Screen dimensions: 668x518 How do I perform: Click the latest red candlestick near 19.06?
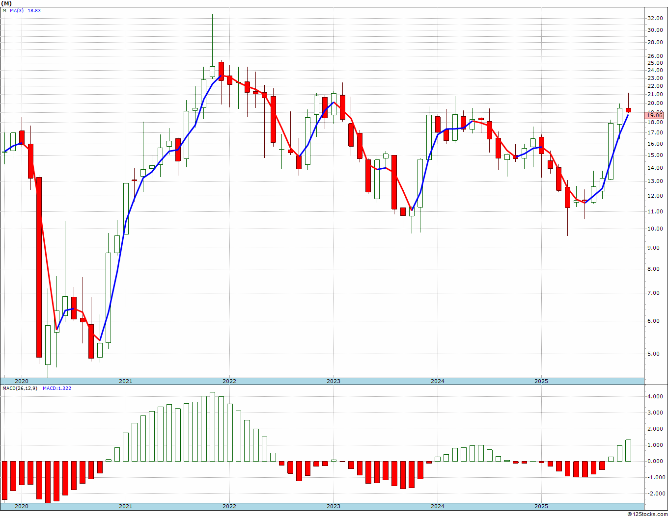628,110
